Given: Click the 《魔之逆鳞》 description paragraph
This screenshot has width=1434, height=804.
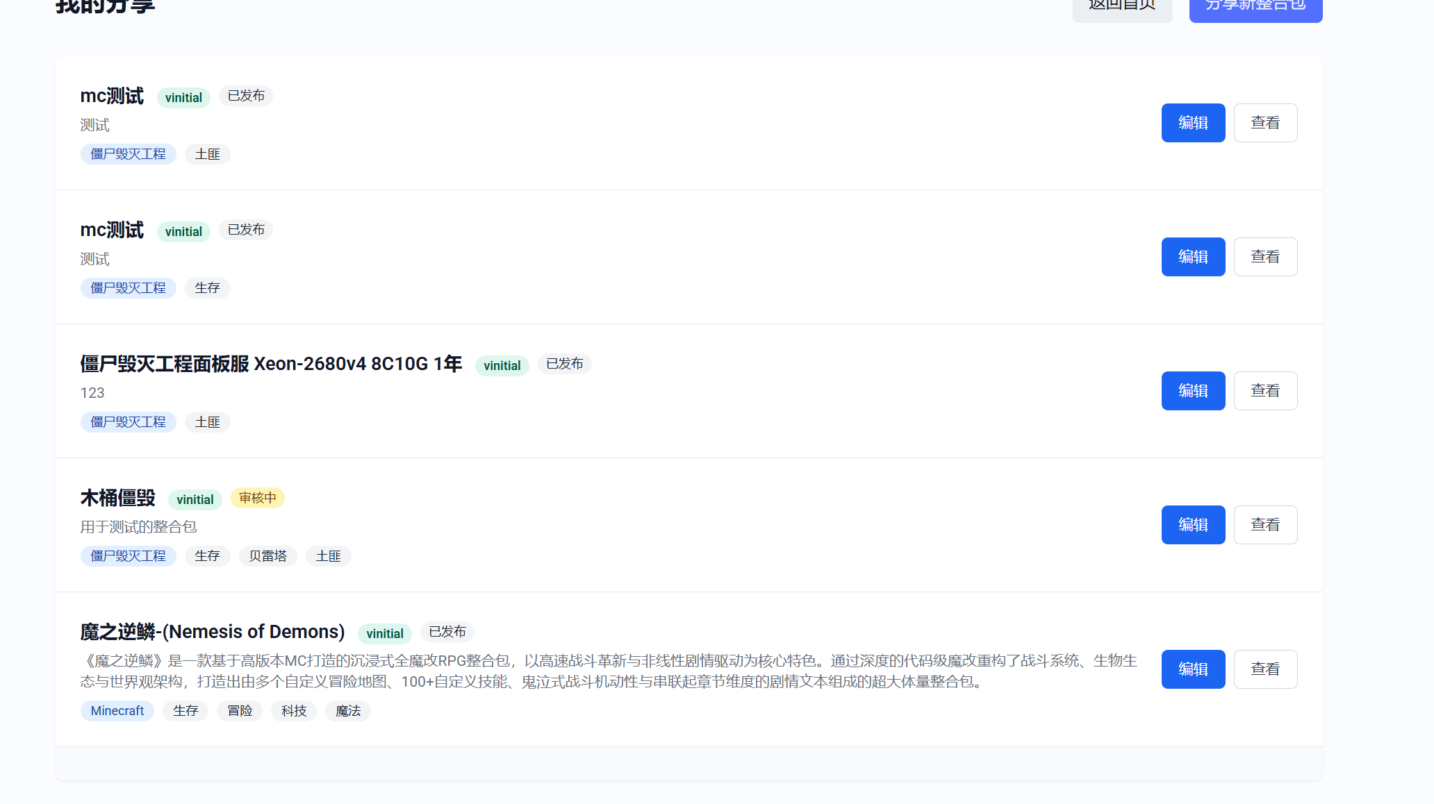Looking at the screenshot, I should (609, 671).
